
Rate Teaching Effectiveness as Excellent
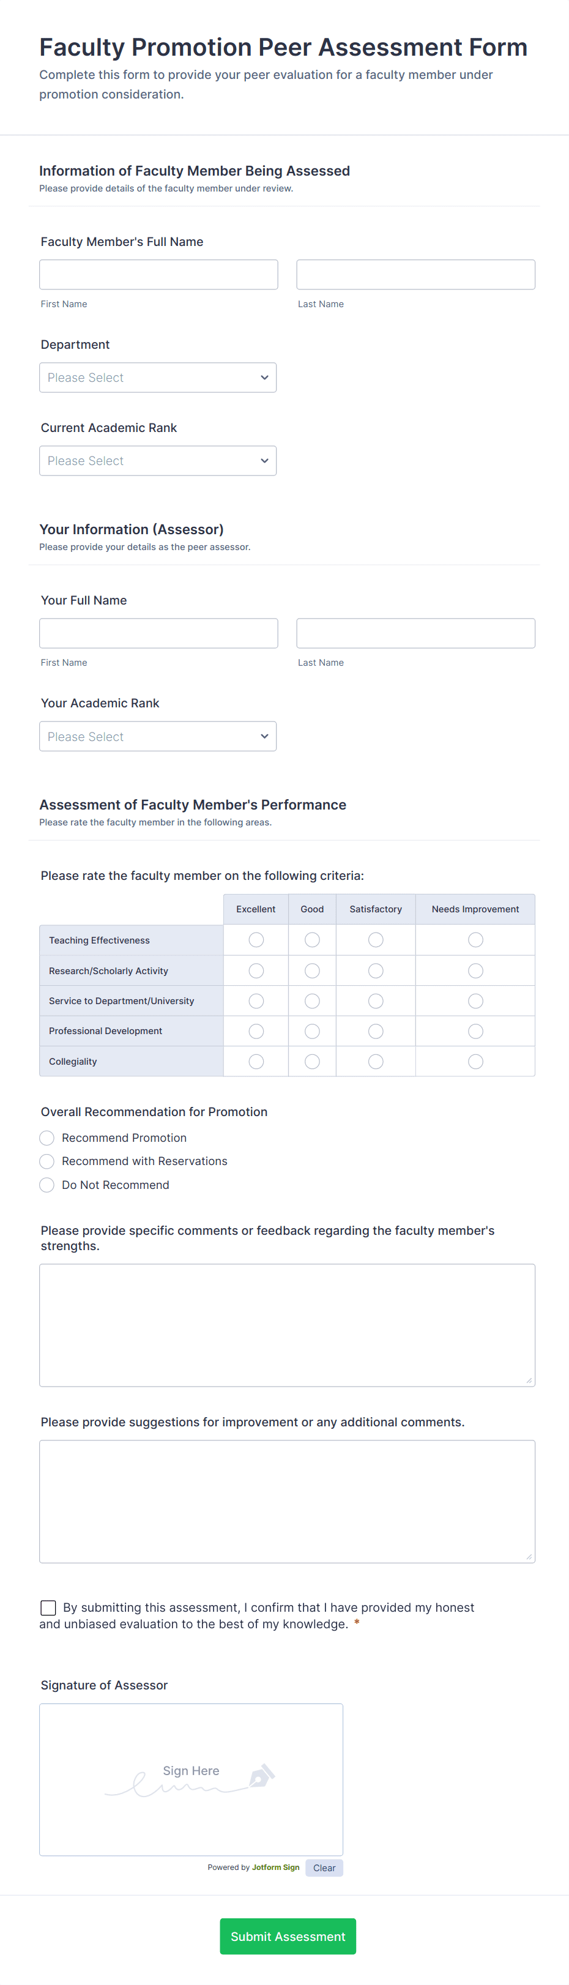click(256, 940)
